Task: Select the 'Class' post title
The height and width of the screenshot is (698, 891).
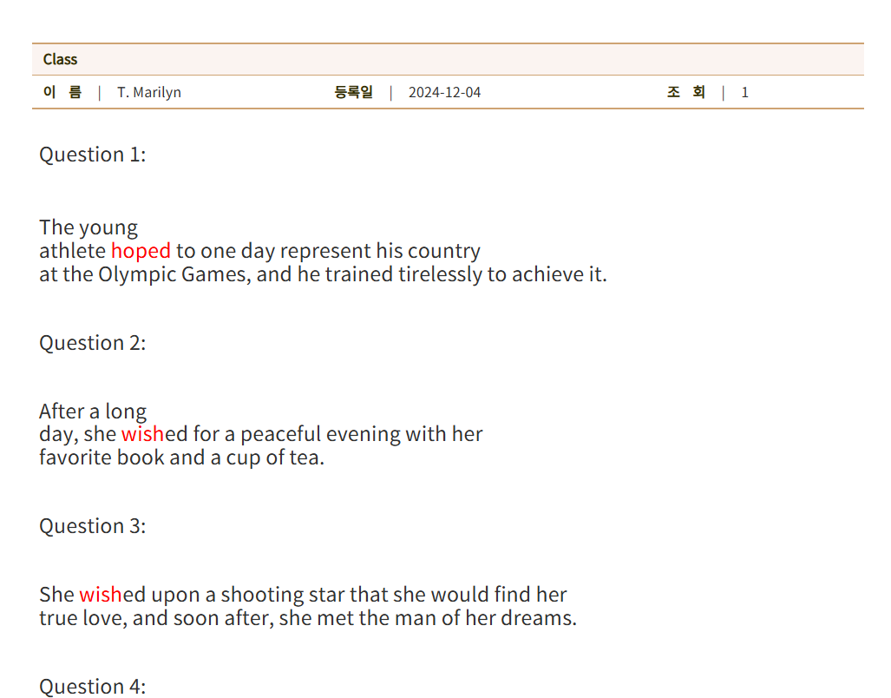Action: pyautogui.click(x=60, y=59)
